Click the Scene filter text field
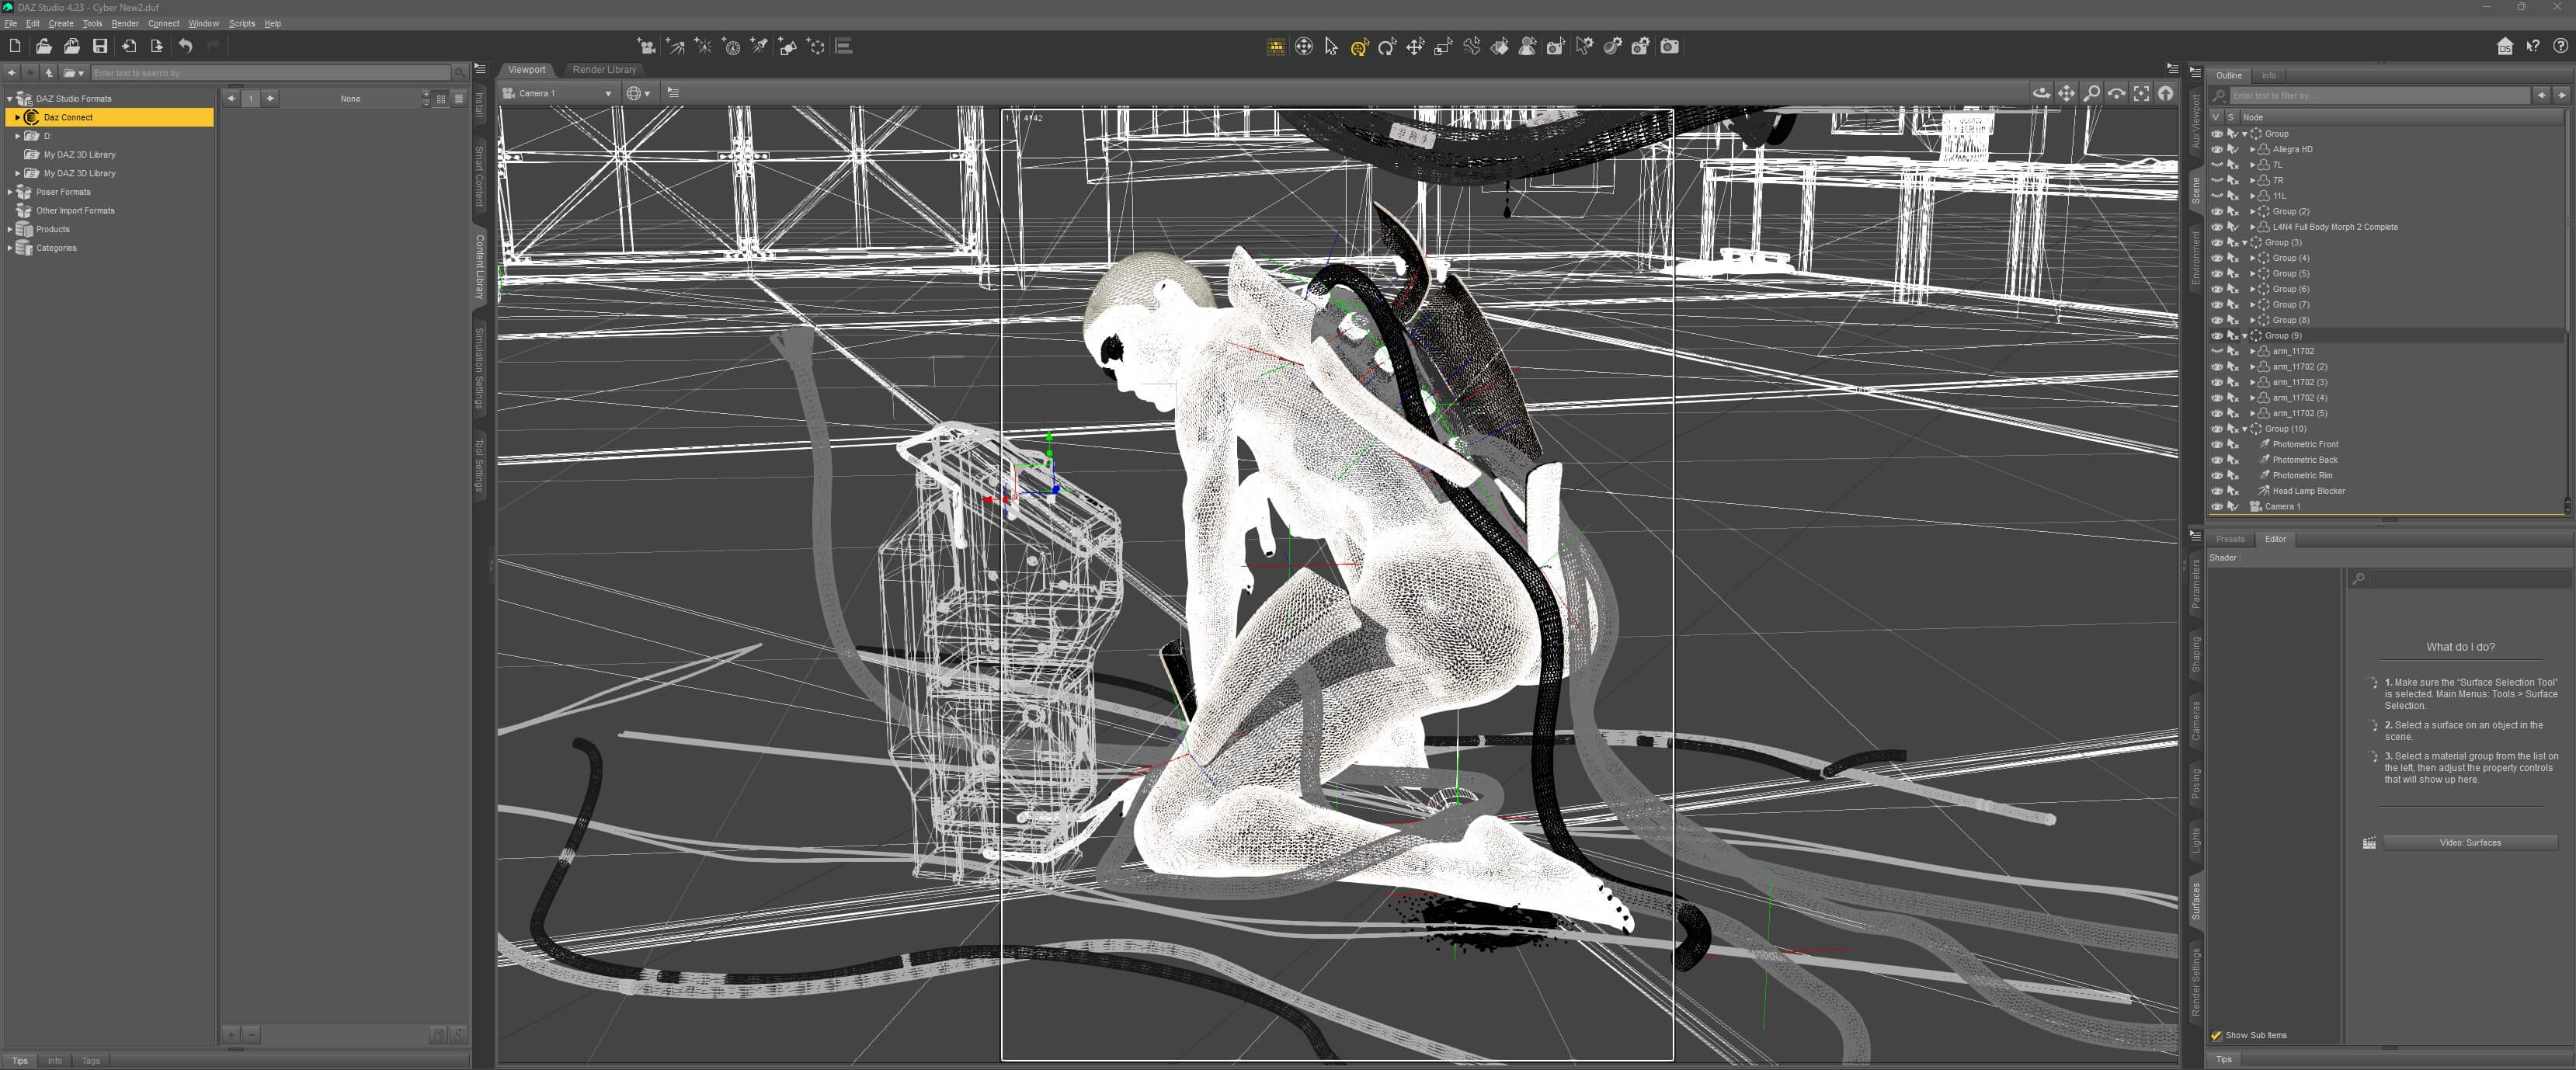This screenshot has height=1070, width=2576. [2379, 96]
